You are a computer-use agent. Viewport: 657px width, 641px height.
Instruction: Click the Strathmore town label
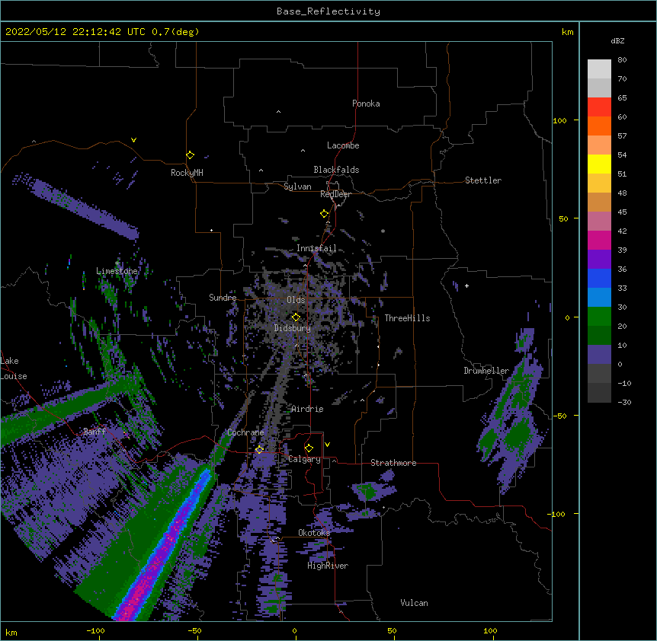[x=393, y=463]
